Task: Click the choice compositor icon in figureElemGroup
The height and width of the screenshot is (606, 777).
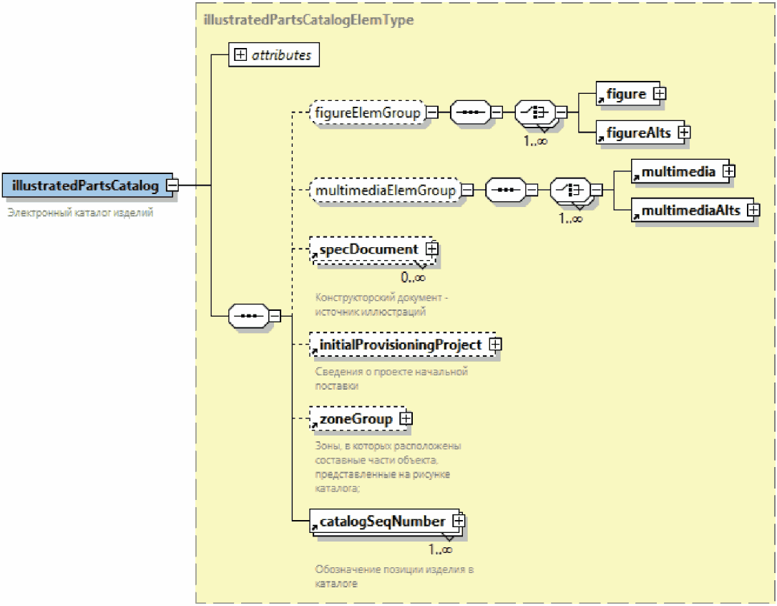Action: click(534, 112)
